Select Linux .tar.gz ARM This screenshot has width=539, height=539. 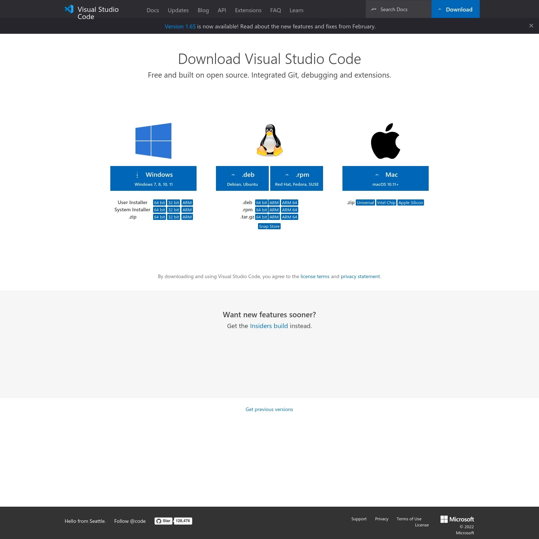coord(274,217)
